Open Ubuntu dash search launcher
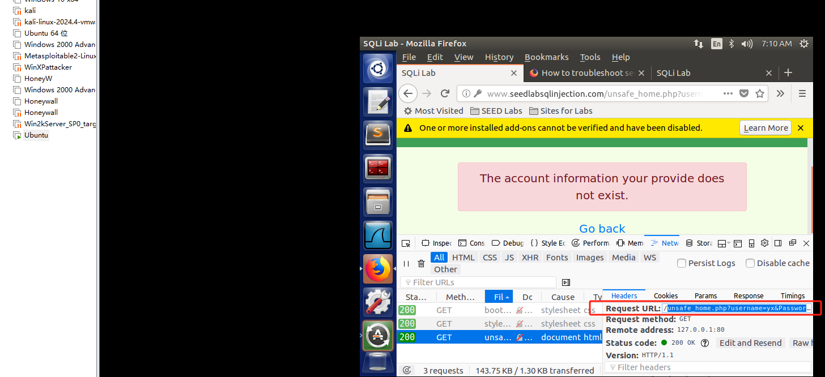The width and height of the screenshot is (825, 377). [377, 69]
